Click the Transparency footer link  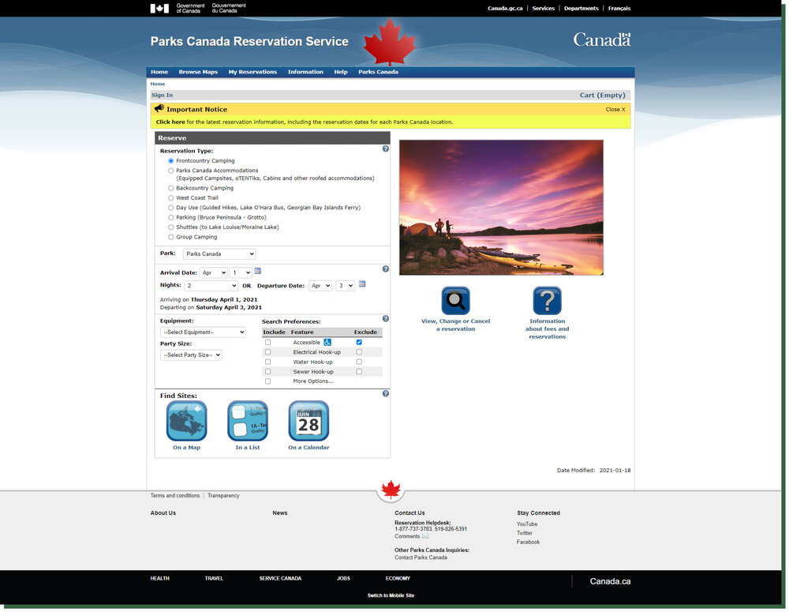click(x=223, y=496)
